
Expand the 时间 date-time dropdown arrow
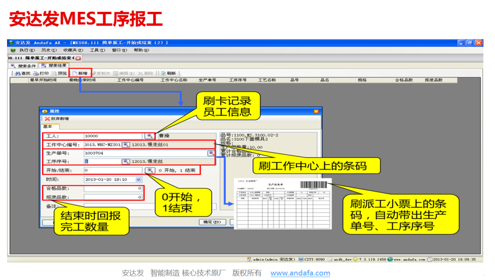tap(138, 180)
